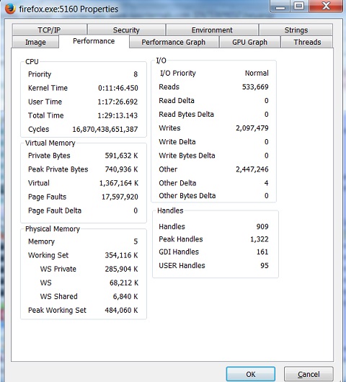Click the Priority label in CPU group
The width and height of the screenshot is (346, 382).
click(x=40, y=74)
